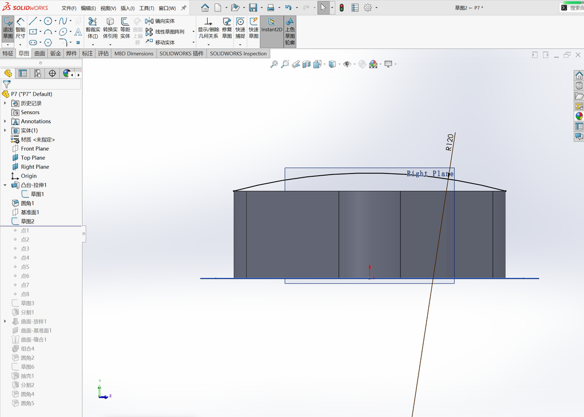Open PropertyManager tab
This screenshot has width=584, height=417.
click(x=23, y=74)
